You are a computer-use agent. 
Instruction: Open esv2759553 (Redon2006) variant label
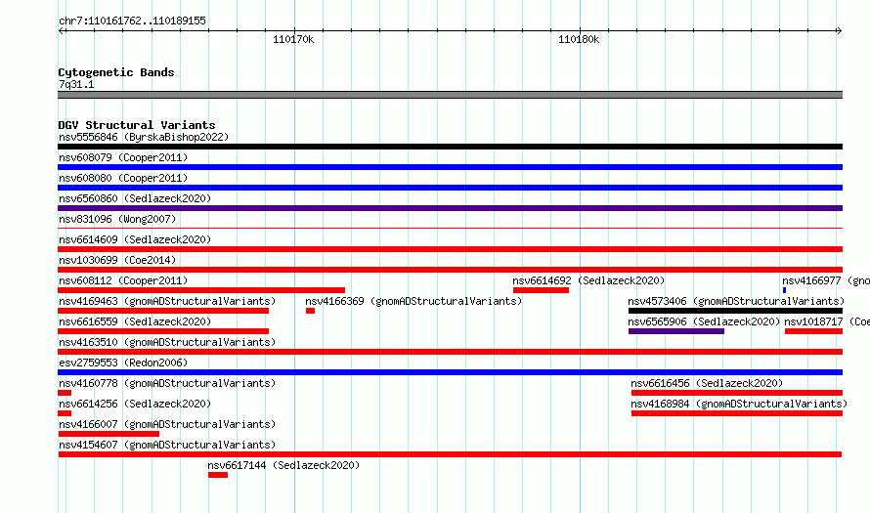pyautogui.click(x=123, y=363)
